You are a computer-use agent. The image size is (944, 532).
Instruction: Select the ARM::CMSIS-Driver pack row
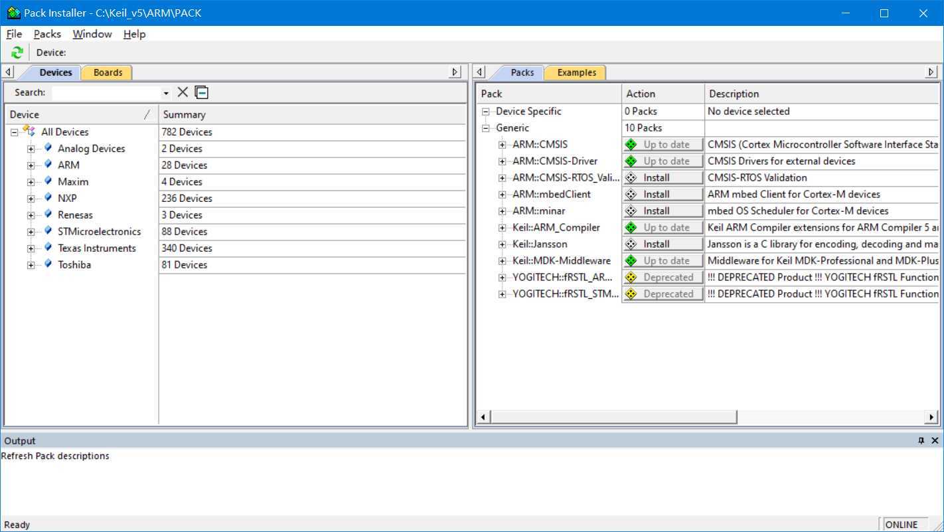point(554,161)
